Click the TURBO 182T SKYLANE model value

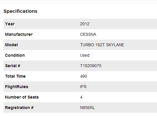102,45
